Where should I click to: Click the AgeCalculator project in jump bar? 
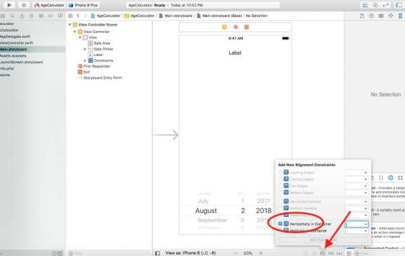[x=106, y=15]
